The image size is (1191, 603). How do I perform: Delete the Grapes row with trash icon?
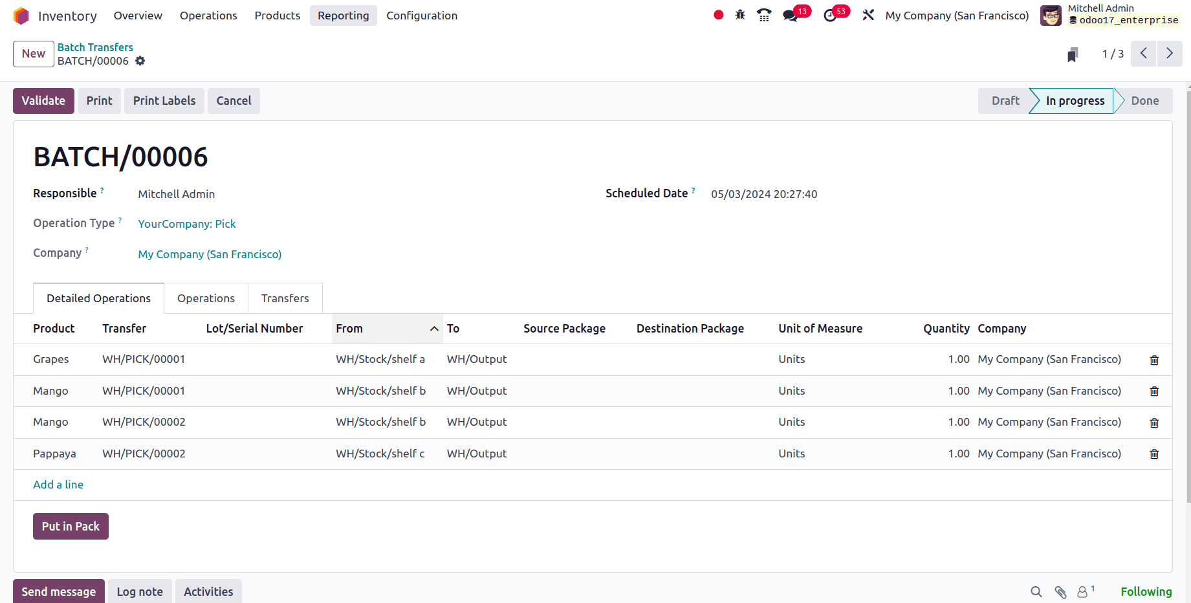(1154, 360)
